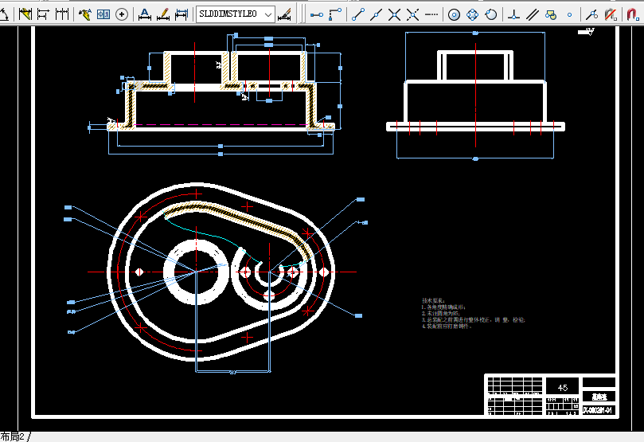
Task: Run the Dimension Update tool
Action: (181, 14)
